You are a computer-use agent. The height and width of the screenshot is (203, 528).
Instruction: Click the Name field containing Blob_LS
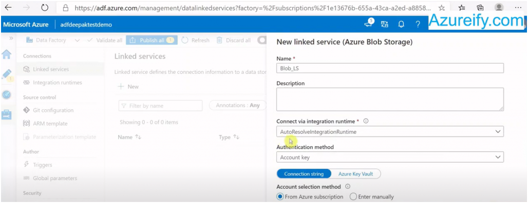click(x=390, y=68)
